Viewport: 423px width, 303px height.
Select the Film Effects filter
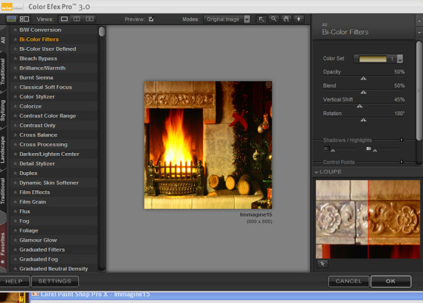click(34, 192)
